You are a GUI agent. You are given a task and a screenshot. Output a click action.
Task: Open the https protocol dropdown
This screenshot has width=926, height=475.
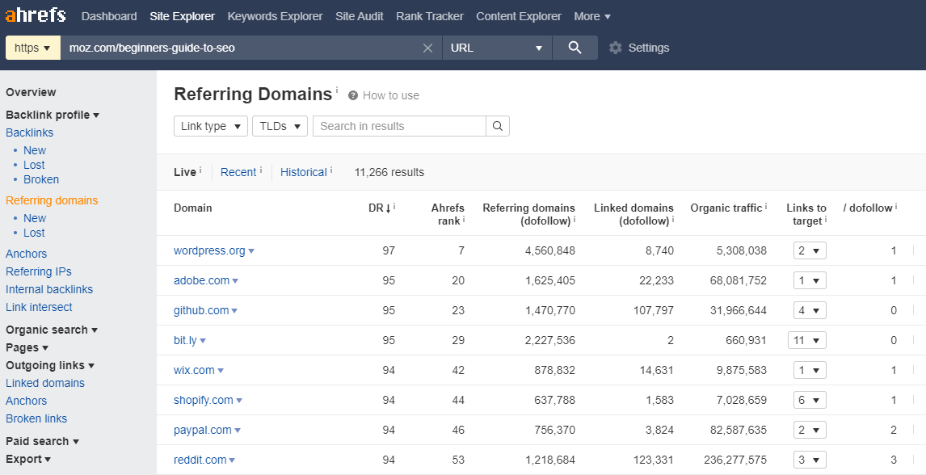point(33,48)
